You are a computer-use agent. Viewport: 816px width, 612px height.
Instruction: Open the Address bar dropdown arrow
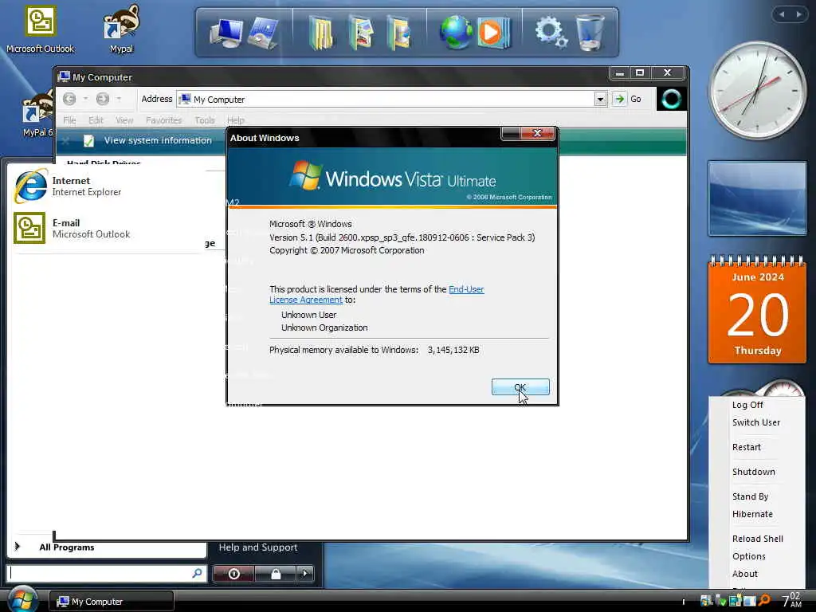pos(601,99)
